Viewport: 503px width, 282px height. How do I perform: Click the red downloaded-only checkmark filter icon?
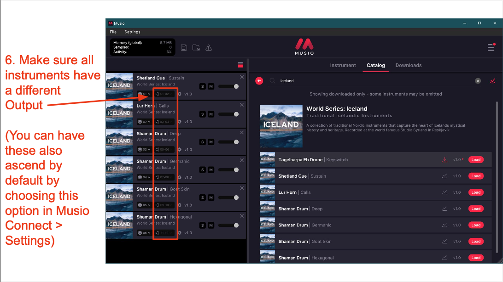[492, 81]
